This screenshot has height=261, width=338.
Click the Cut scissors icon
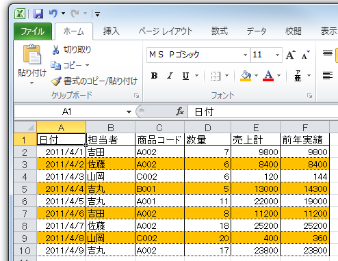click(x=55, y=50)
